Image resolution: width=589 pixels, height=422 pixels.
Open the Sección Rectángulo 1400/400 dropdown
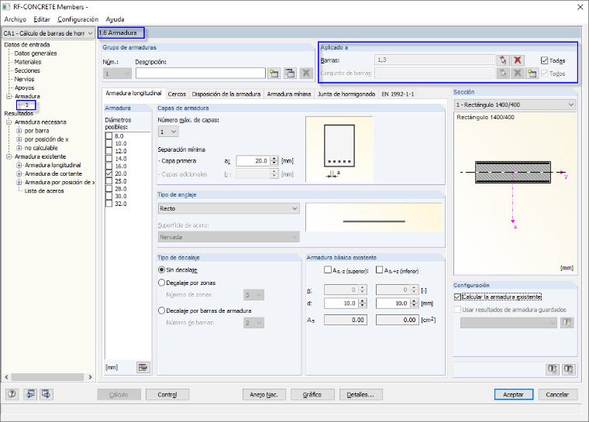[515, 105]
